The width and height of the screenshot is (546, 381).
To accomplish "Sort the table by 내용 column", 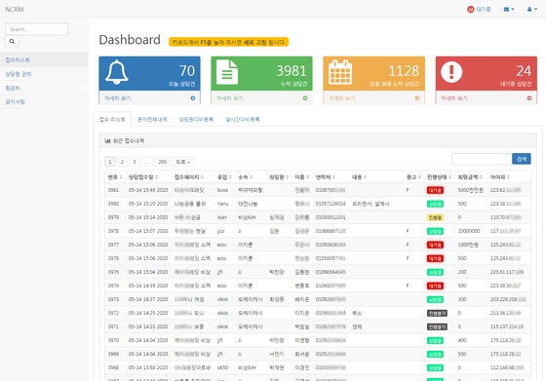I will tap(360, 177).
